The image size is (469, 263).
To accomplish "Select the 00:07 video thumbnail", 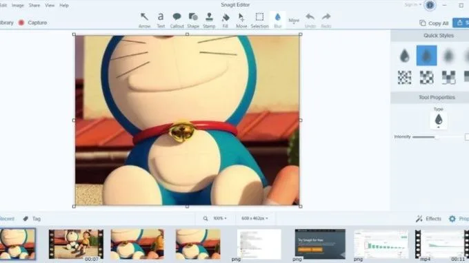I will pos(77,244).
